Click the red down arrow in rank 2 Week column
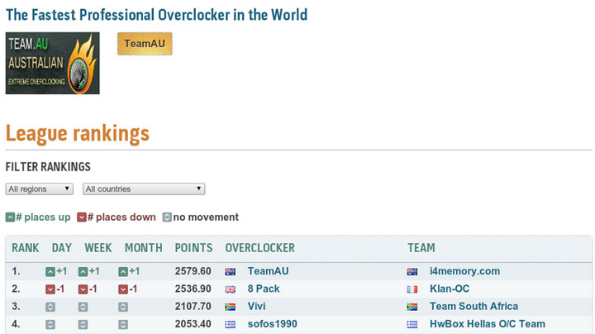The width and height of the screenshot is (595, 334). 83,289
